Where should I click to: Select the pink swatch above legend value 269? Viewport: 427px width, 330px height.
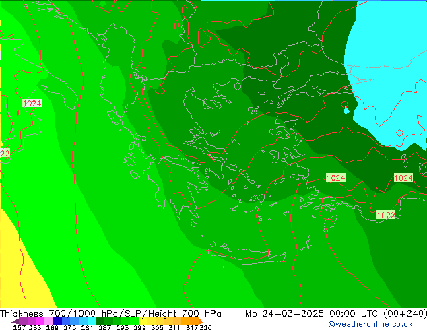(x=48, y=321)
